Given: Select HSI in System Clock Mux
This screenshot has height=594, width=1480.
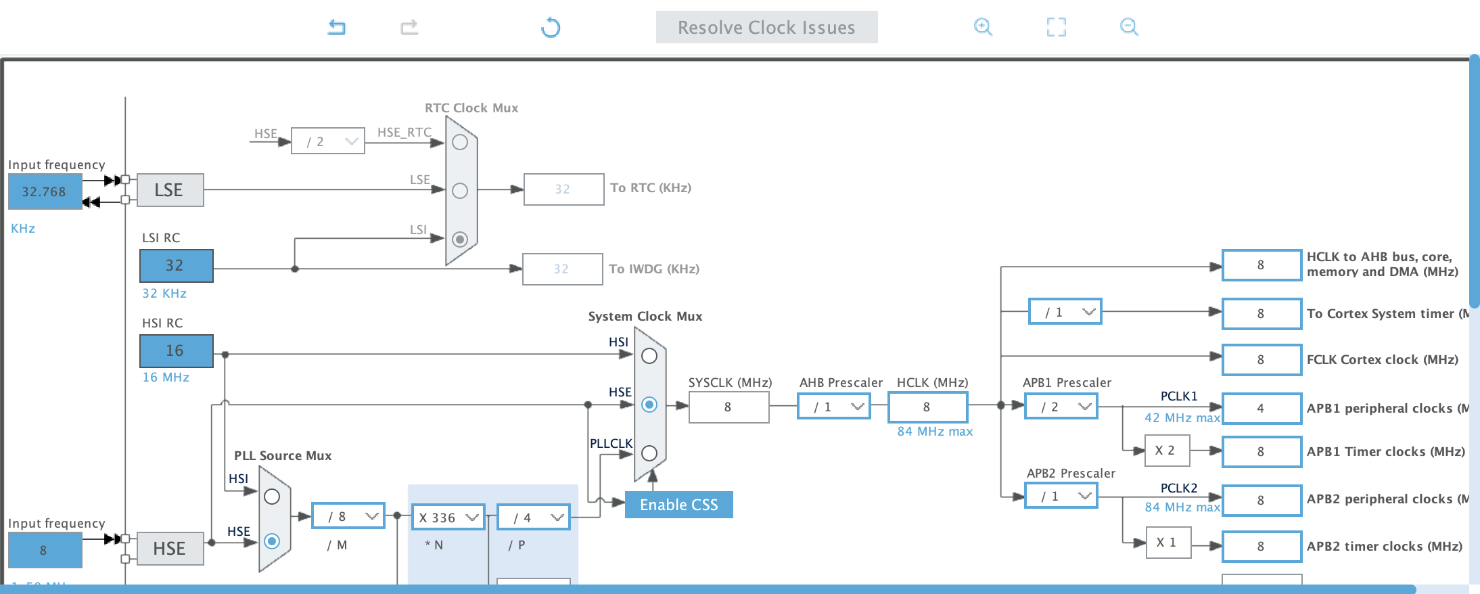Looking at the screenshot, I should click(x=649, y=356).
